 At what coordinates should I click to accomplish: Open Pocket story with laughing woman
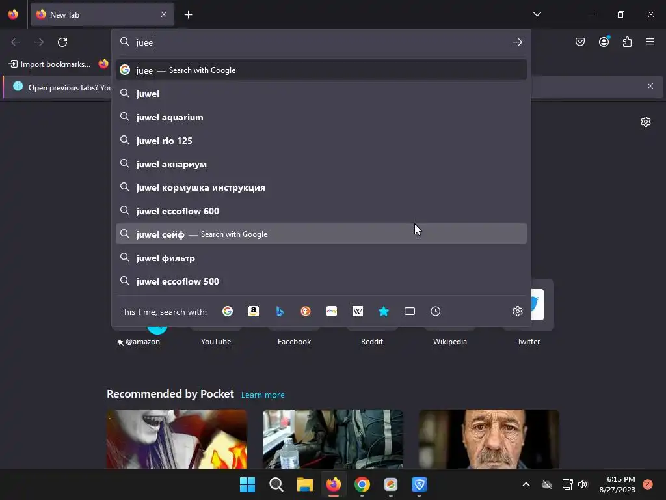click(x=177, y=439)
